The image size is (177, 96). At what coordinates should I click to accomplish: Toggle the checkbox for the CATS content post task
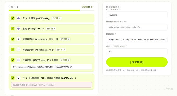click(x=13, y=78)
